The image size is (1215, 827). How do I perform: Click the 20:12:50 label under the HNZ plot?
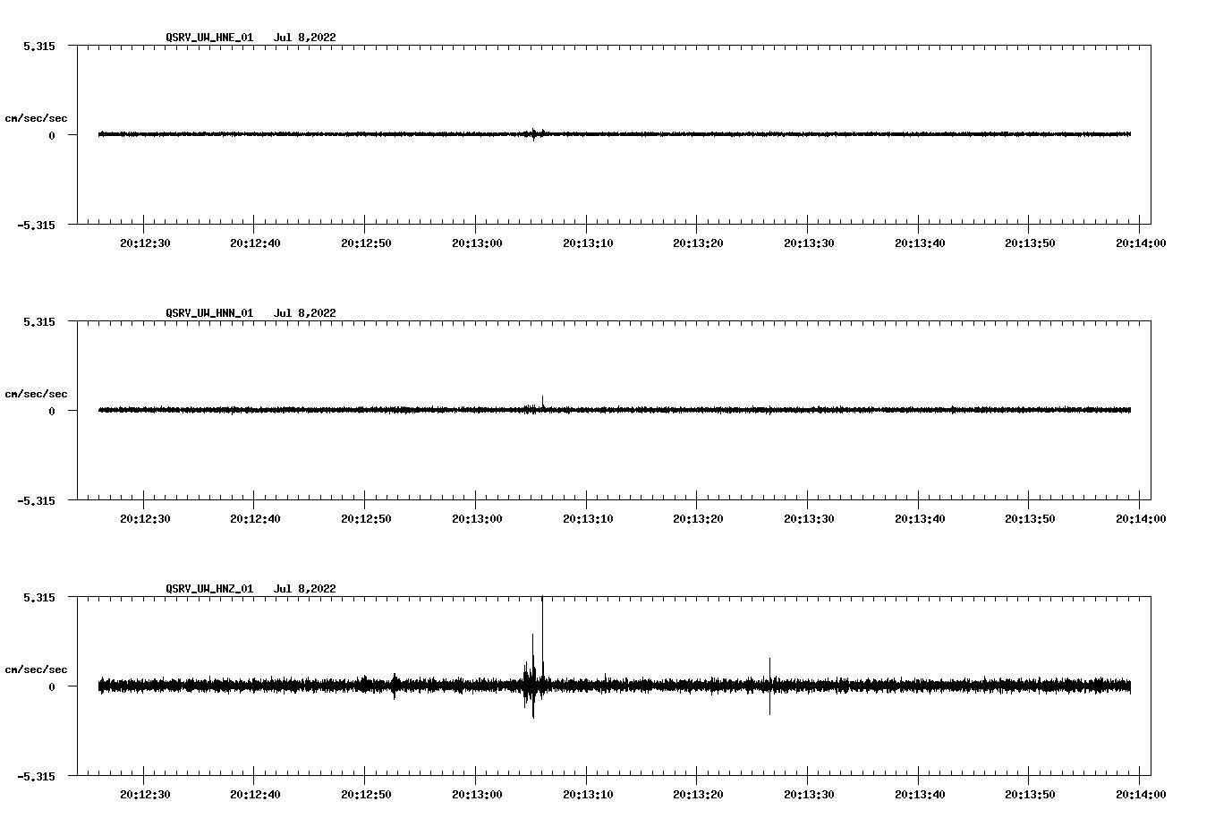pyautogui.click(x=365, y=794)
